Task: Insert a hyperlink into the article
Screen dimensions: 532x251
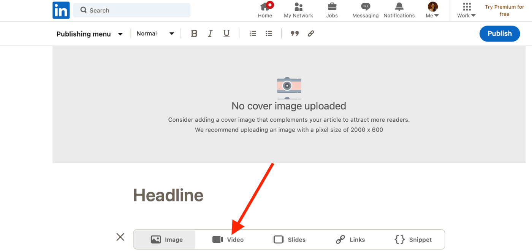Action: (x=311, y=33)
